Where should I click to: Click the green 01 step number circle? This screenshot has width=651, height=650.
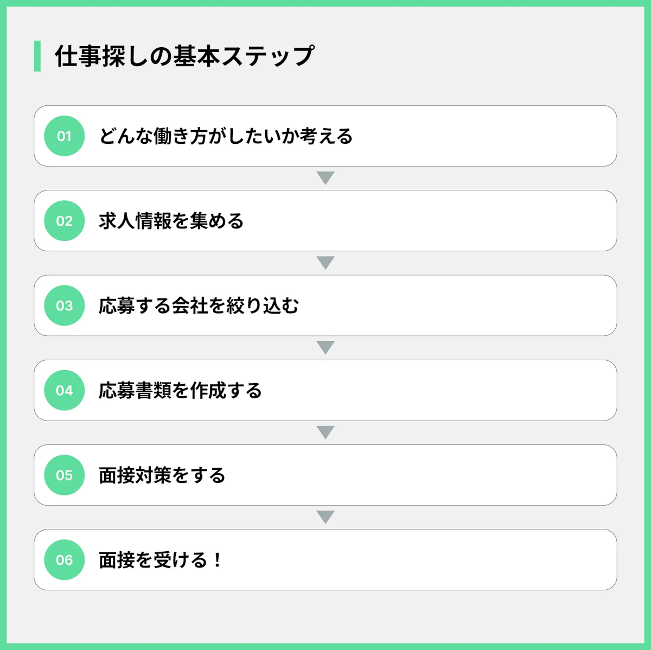coord(64,136)
